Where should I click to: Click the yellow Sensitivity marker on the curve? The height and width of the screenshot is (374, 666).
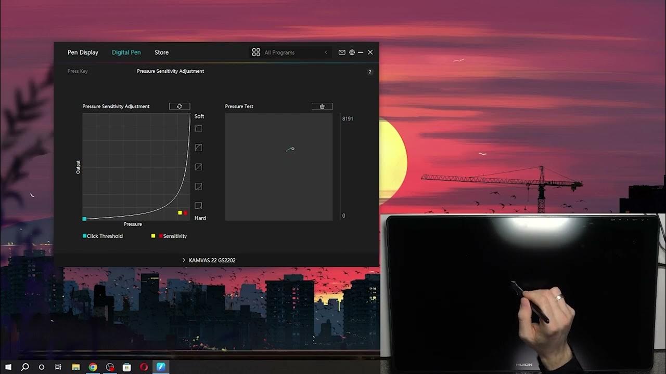pyautogui.click(x=179, y=212)
